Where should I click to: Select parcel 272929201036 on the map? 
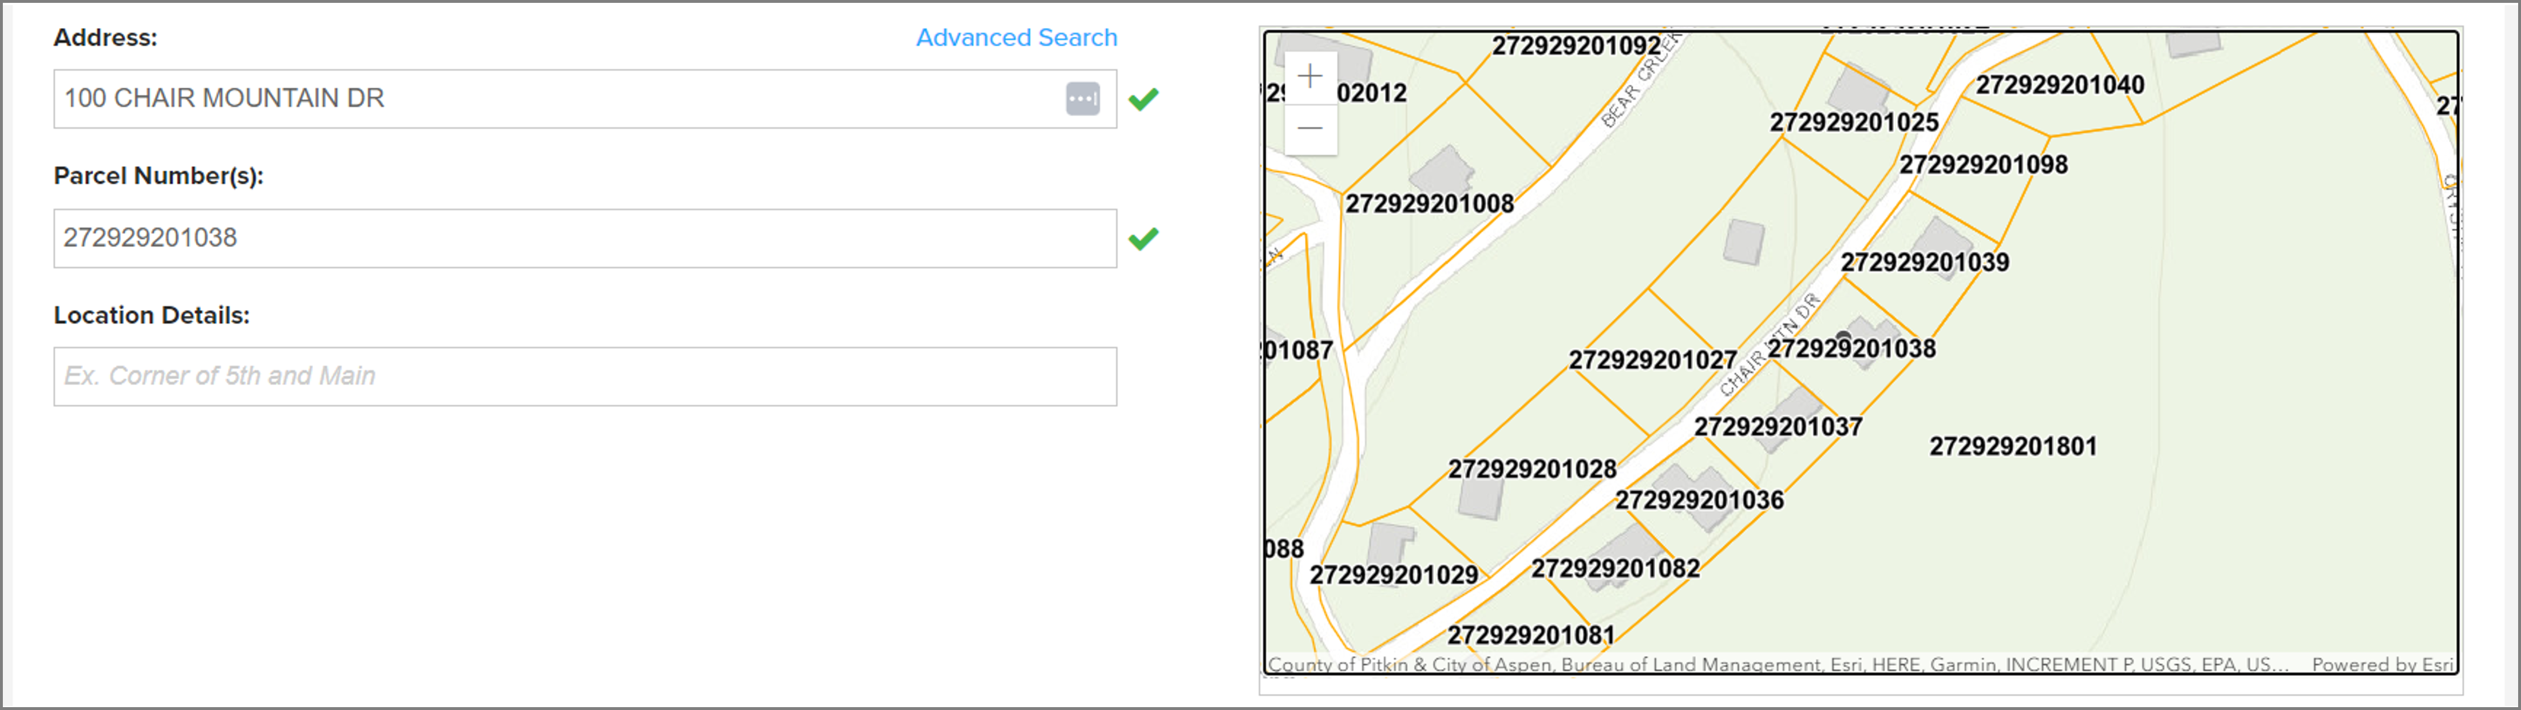1700,499
